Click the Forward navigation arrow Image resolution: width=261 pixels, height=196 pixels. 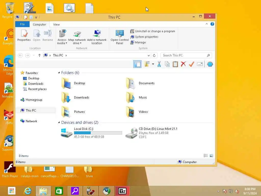(28, 55)
